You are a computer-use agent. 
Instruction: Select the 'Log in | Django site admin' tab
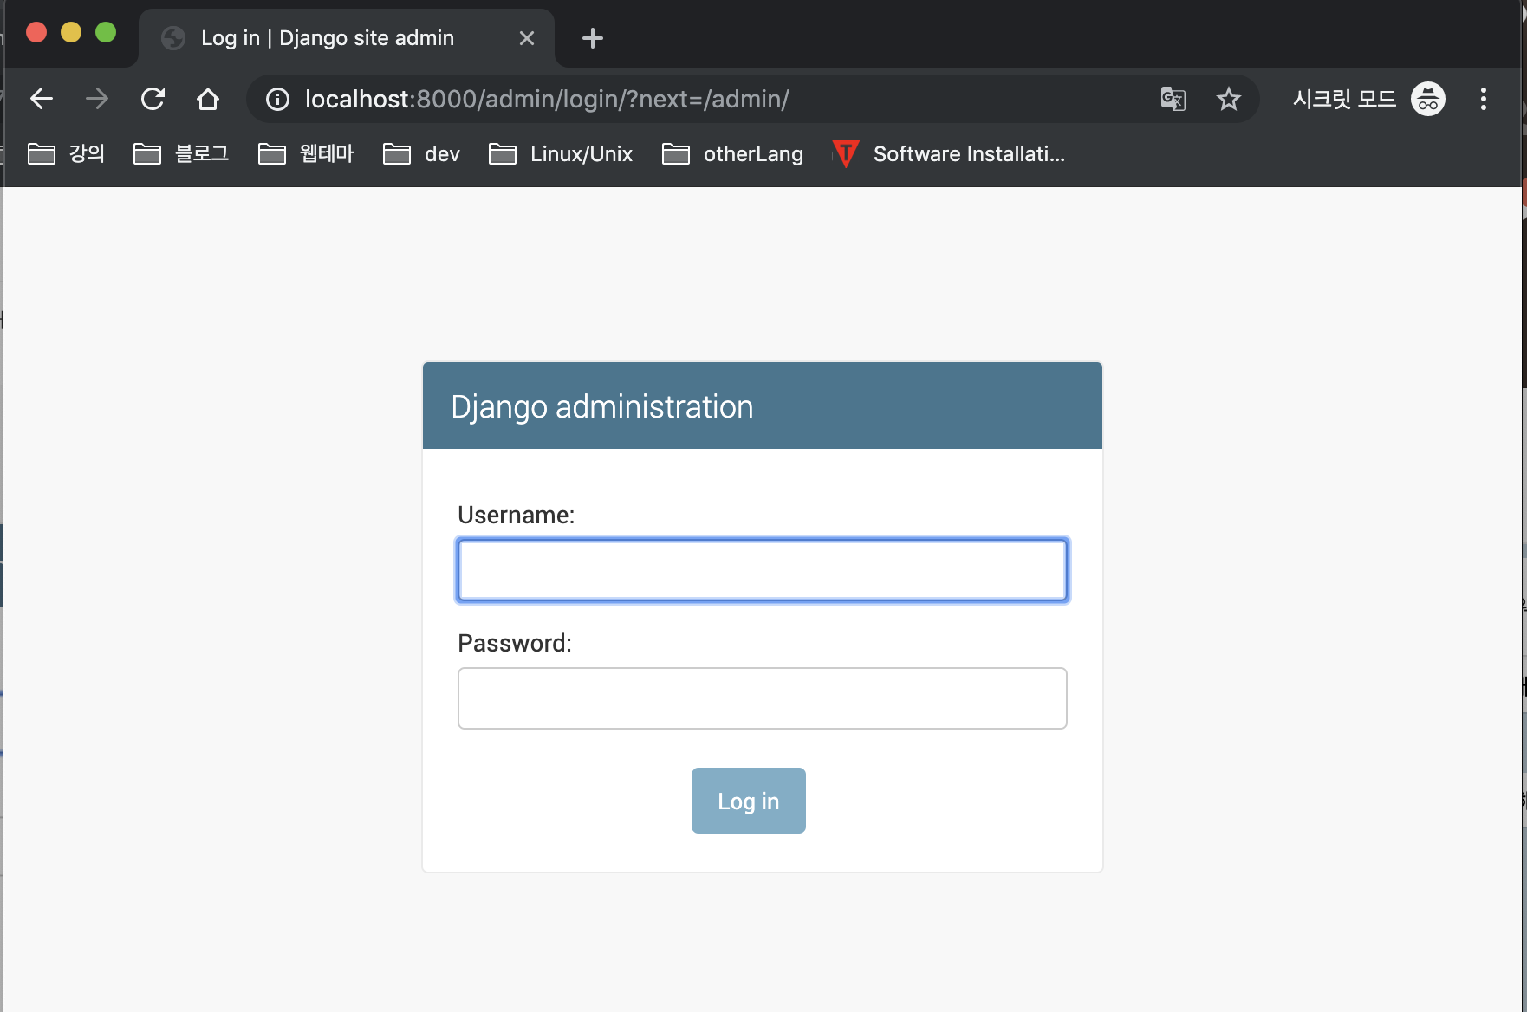click(347, 38)
